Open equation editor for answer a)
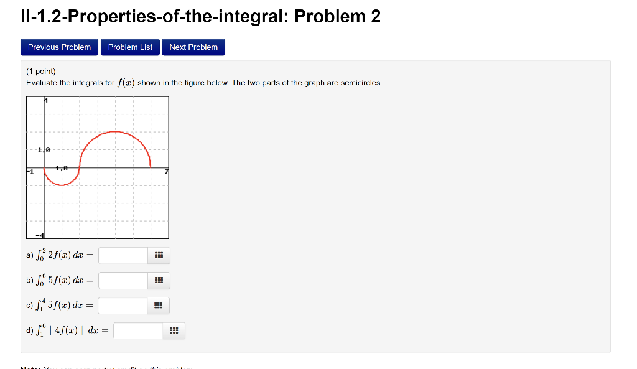 159,255
